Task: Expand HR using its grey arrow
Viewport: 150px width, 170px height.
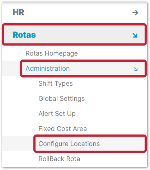Action: click(135, 13)
